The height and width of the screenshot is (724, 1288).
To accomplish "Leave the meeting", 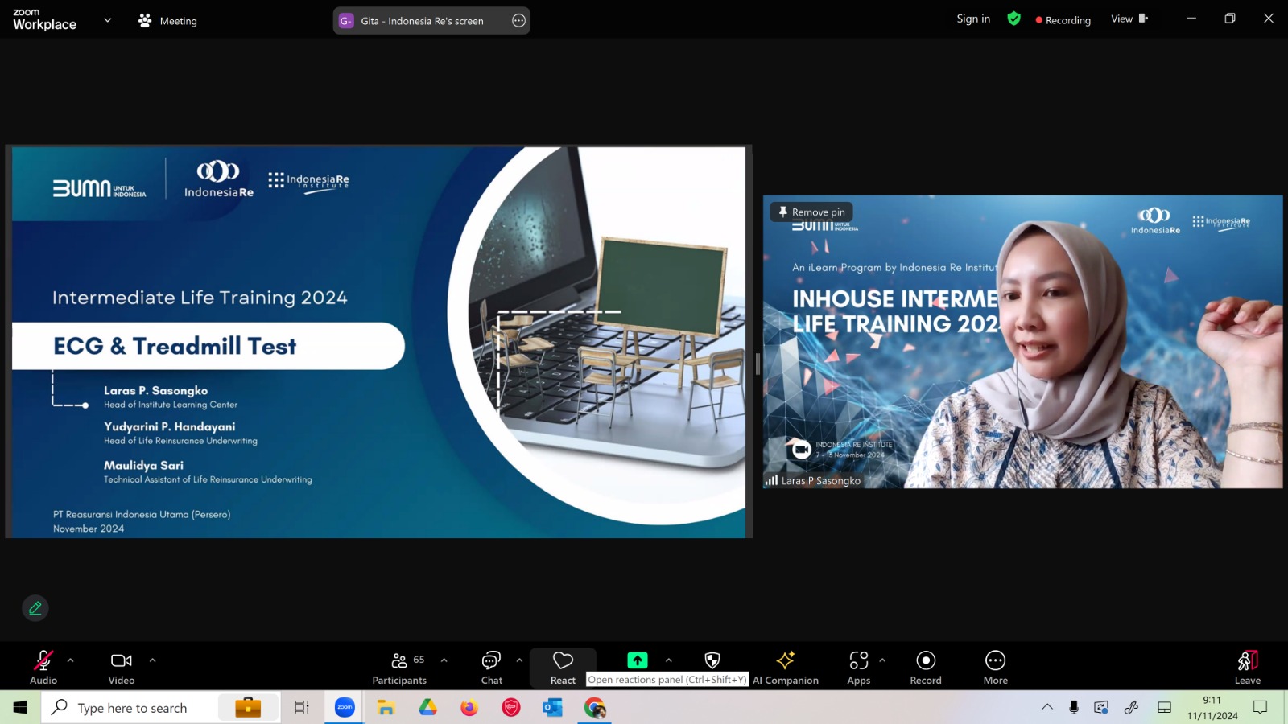I will pyautogui.click(x=1248, y=668).
